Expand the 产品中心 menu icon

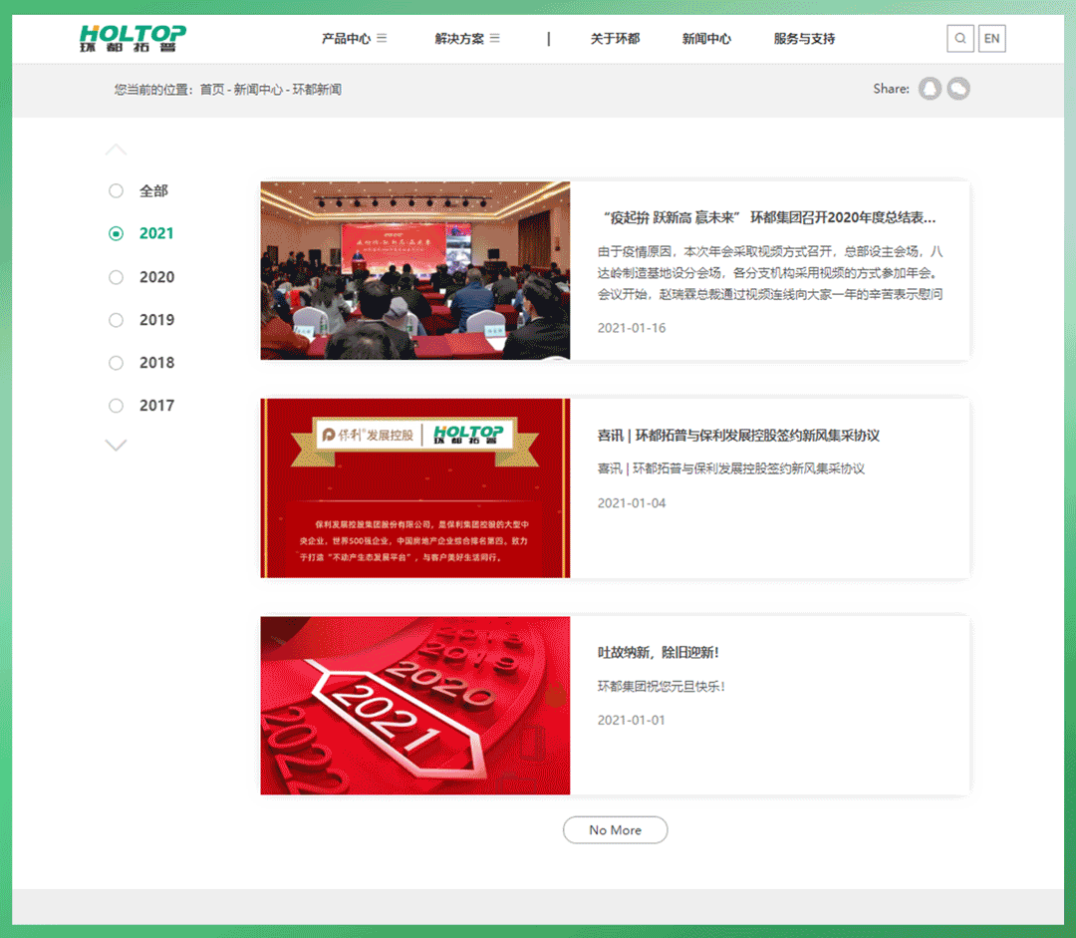point(382,39)
